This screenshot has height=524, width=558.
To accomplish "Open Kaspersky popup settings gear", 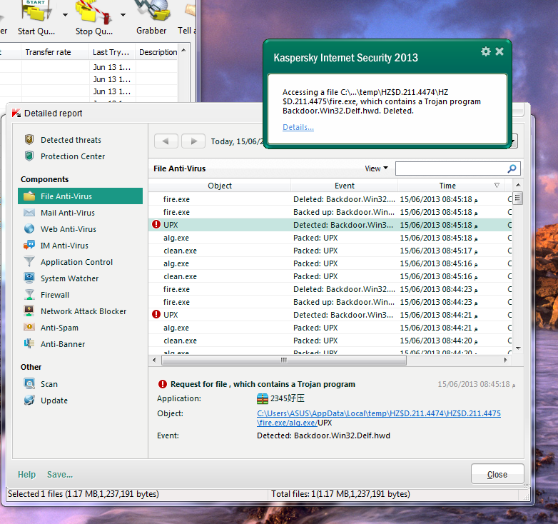I will tap(486, 51).
